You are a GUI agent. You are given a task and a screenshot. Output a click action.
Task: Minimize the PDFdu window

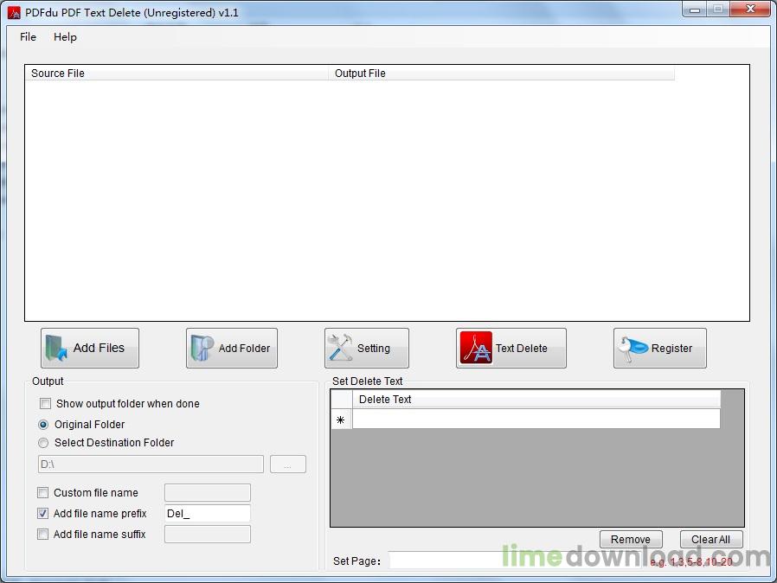pos(694,10)
